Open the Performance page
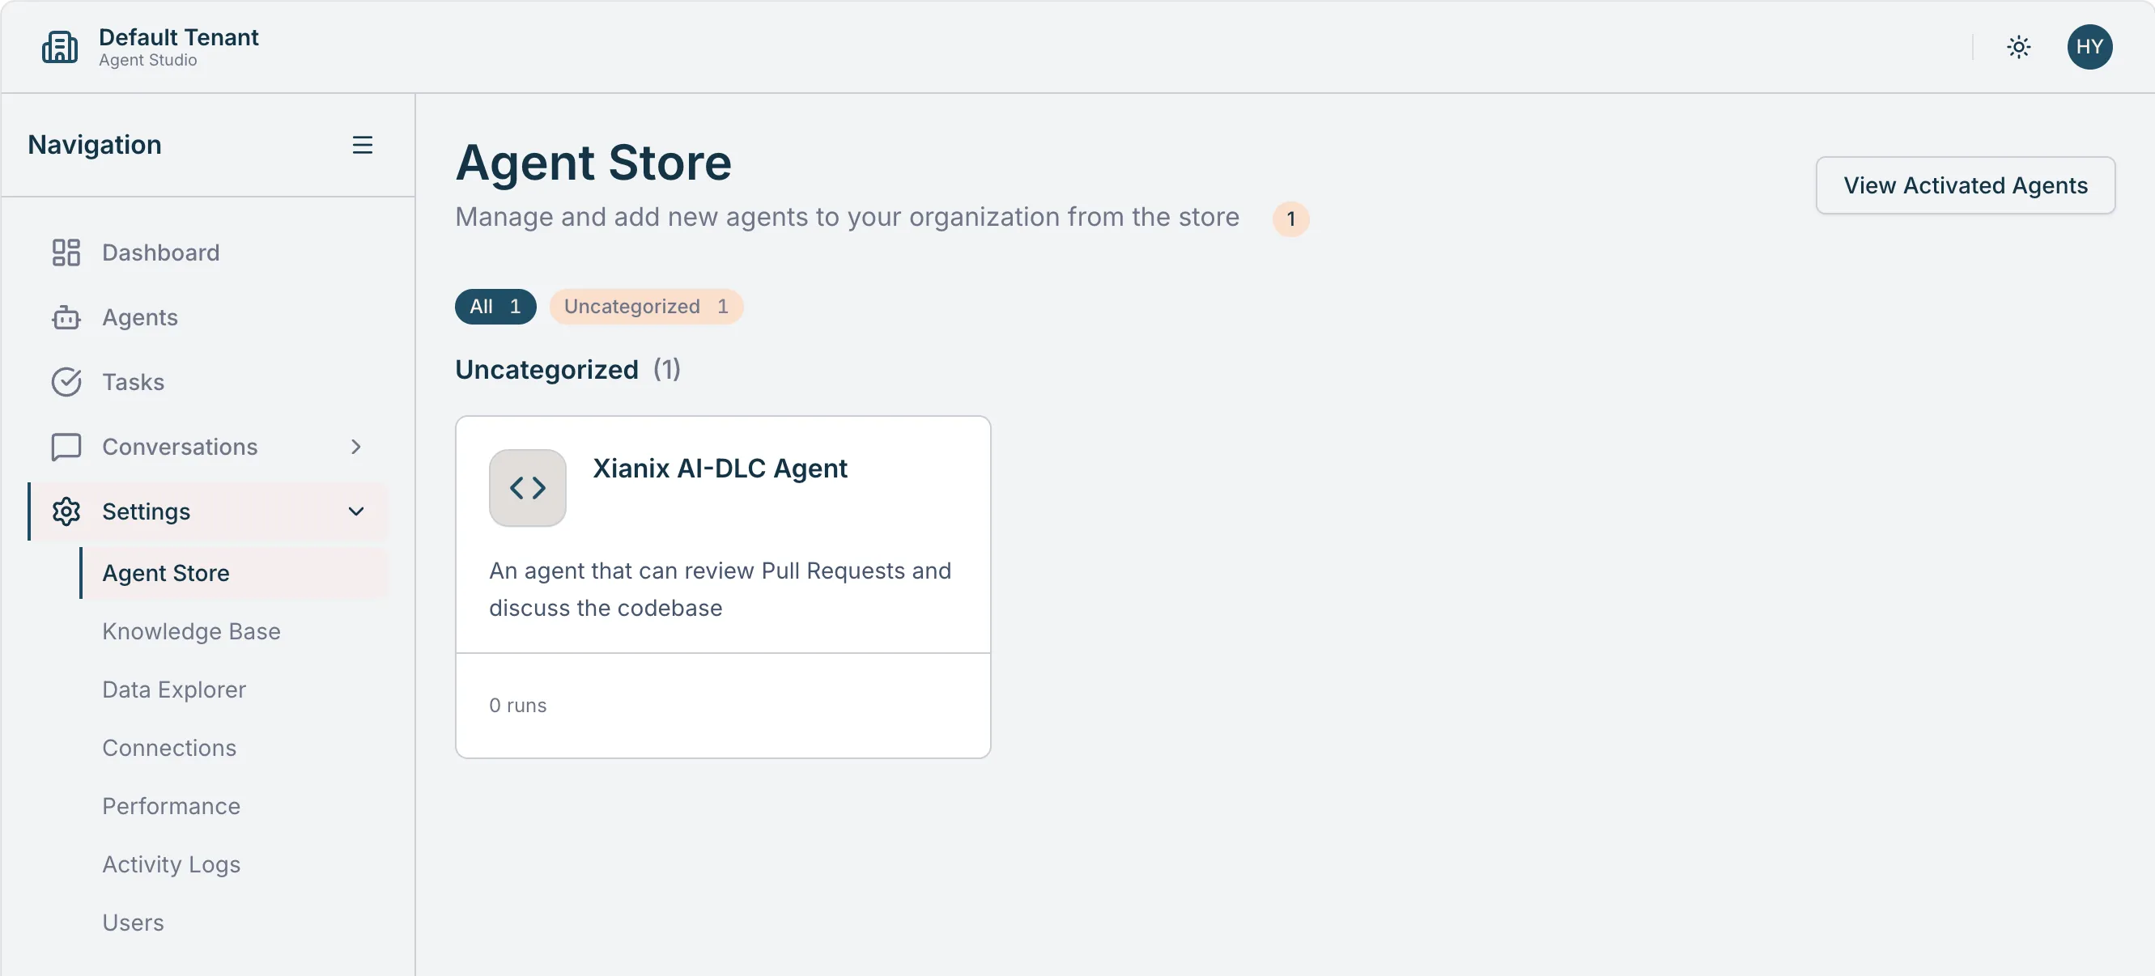 (x=234, y=806)
